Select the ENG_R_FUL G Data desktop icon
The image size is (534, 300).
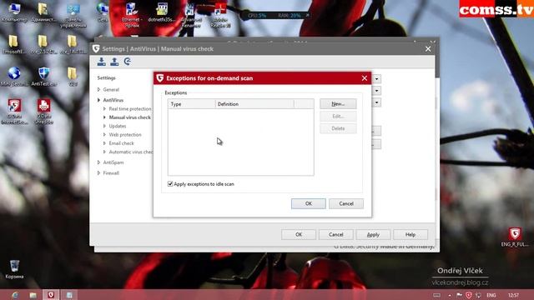click(515, 237)
